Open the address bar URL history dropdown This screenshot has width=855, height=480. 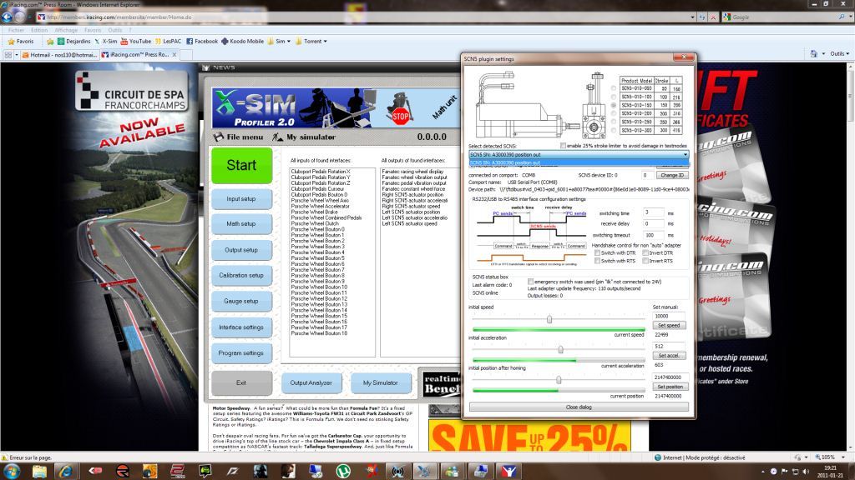692,17
